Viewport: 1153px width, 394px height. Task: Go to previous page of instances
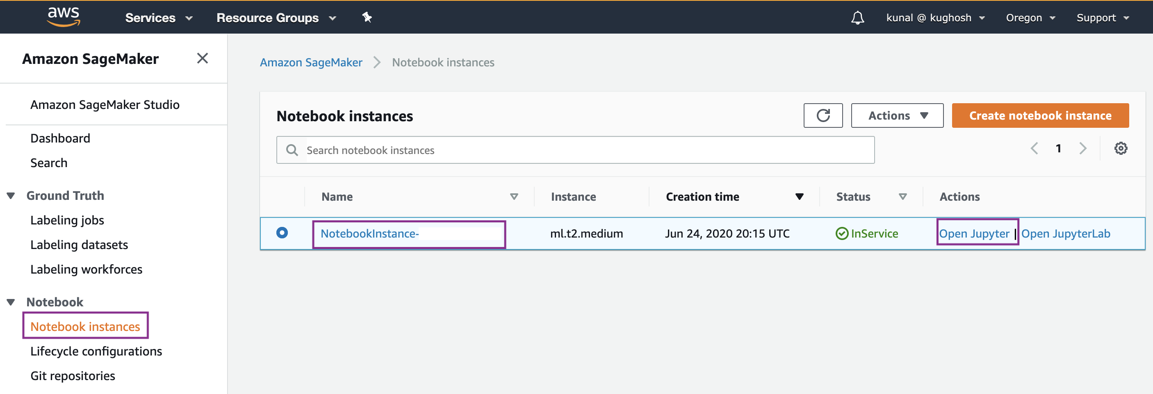point(1034,148)
